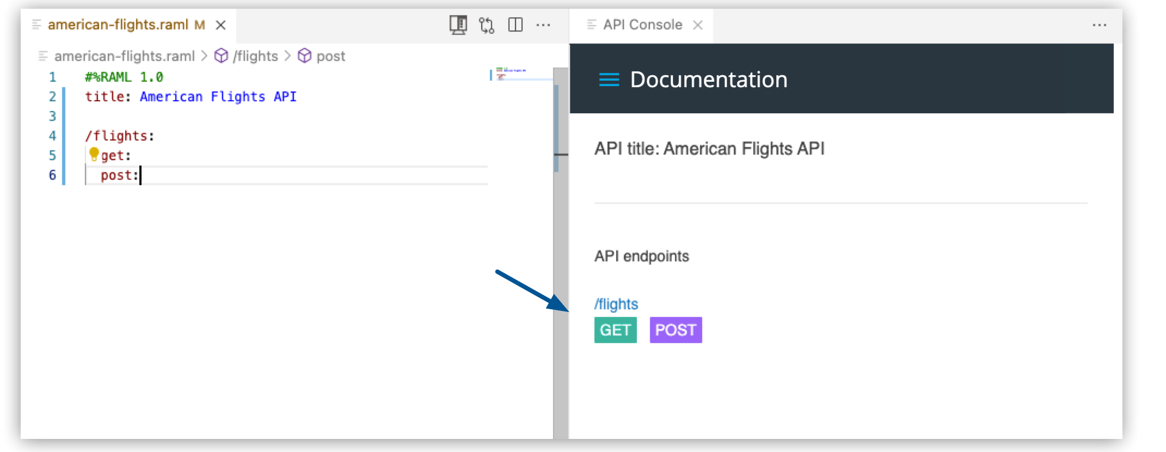1166x452 pixels.
Task: Close the american-flights.raml tab
Action: (220, 25)
